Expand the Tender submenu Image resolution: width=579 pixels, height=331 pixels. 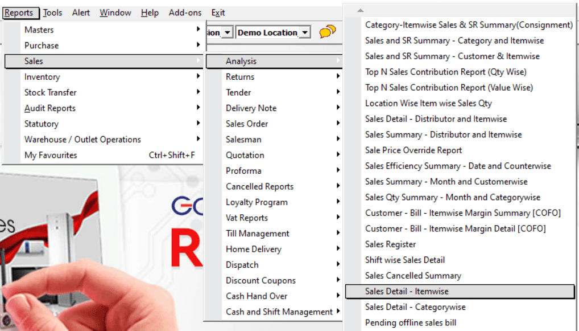tap(274, 92)
